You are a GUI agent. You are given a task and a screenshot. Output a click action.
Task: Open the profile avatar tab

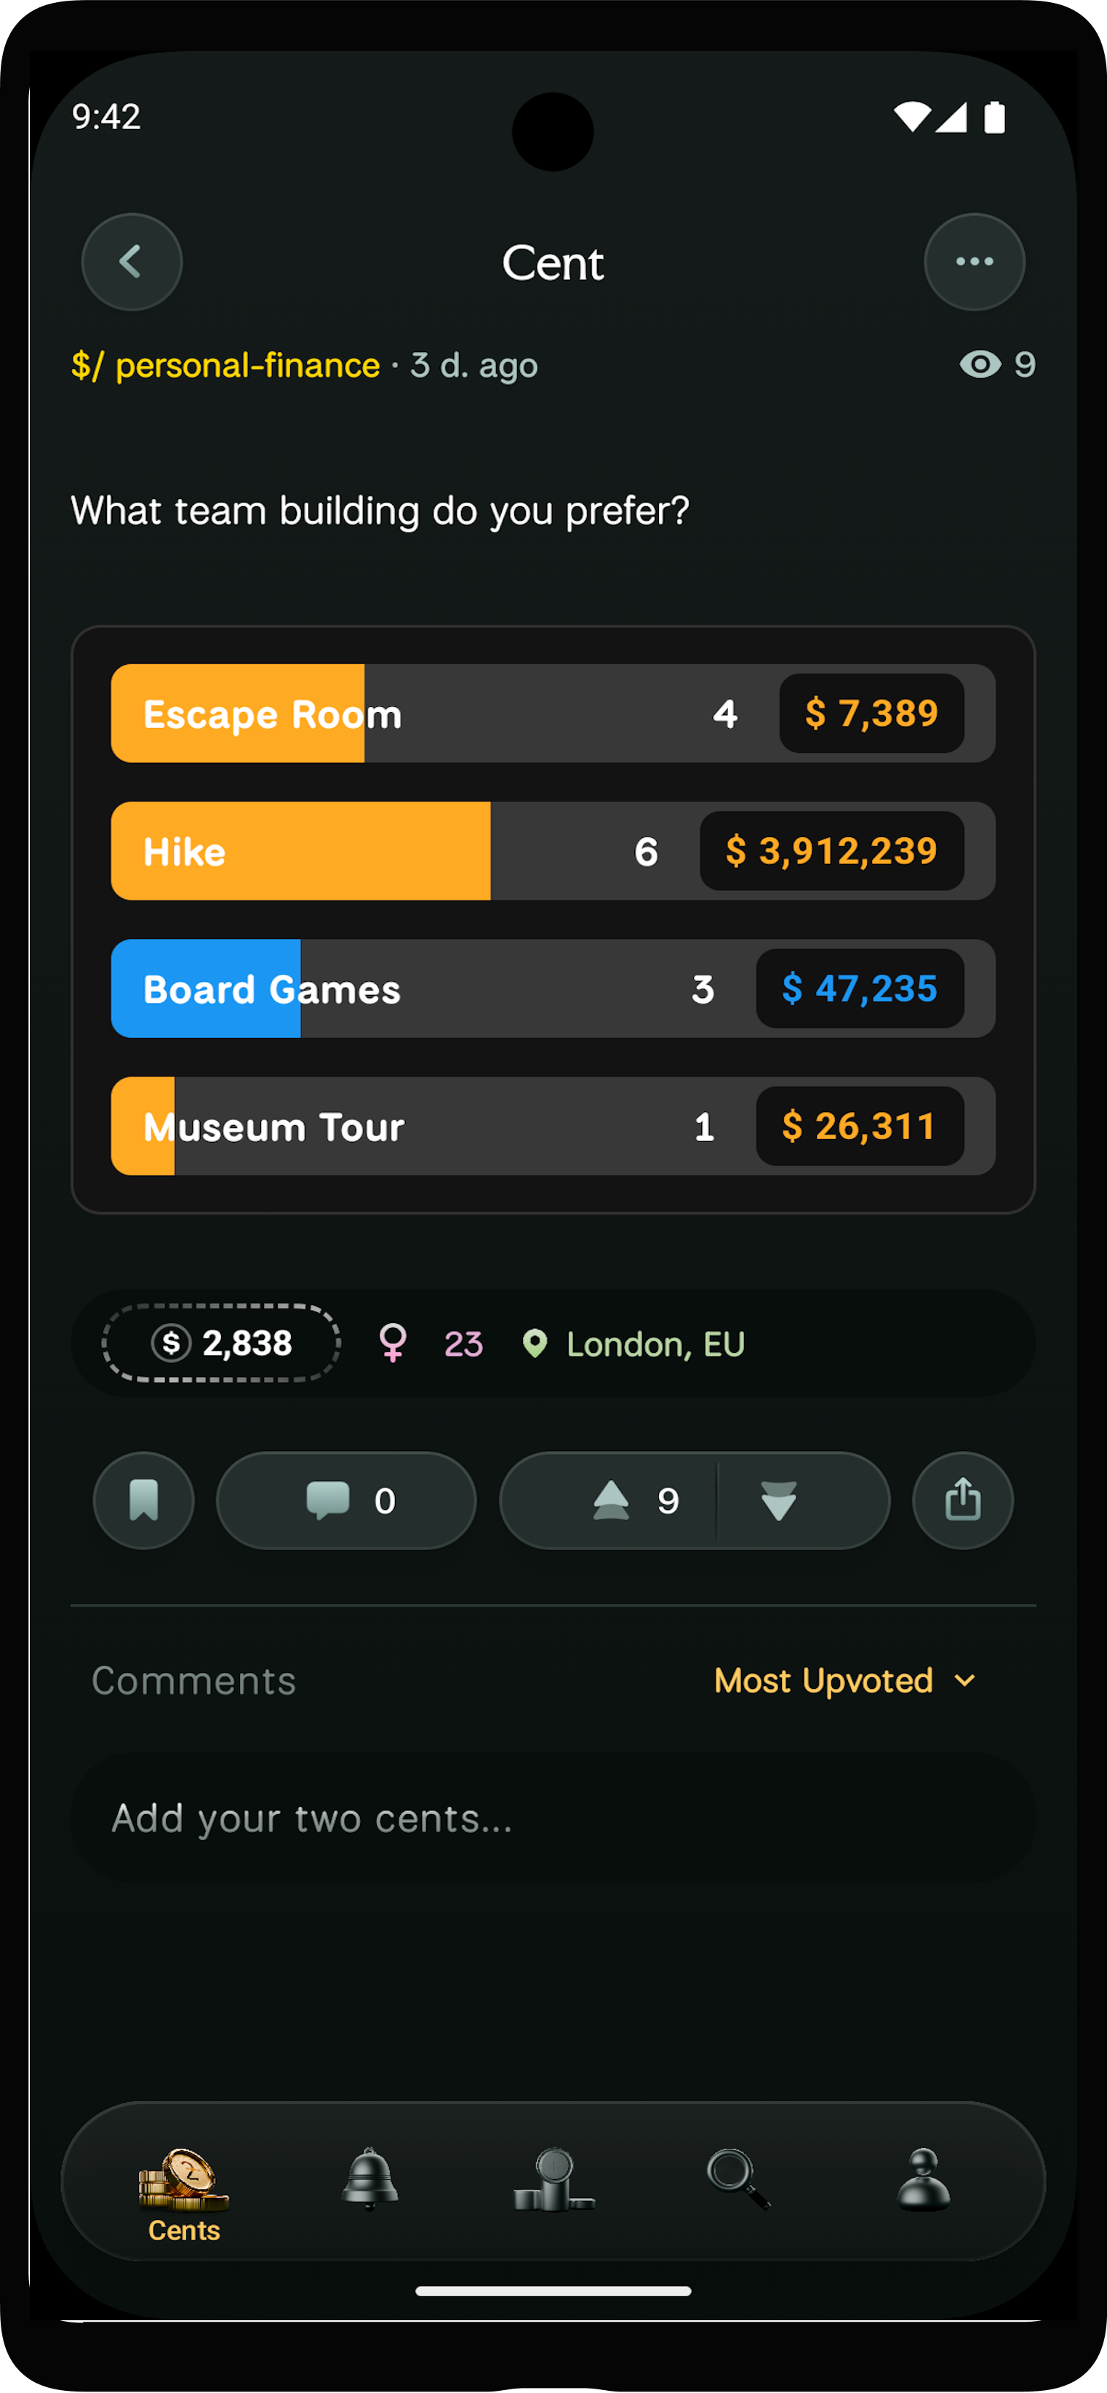(x=923, y=2178)
